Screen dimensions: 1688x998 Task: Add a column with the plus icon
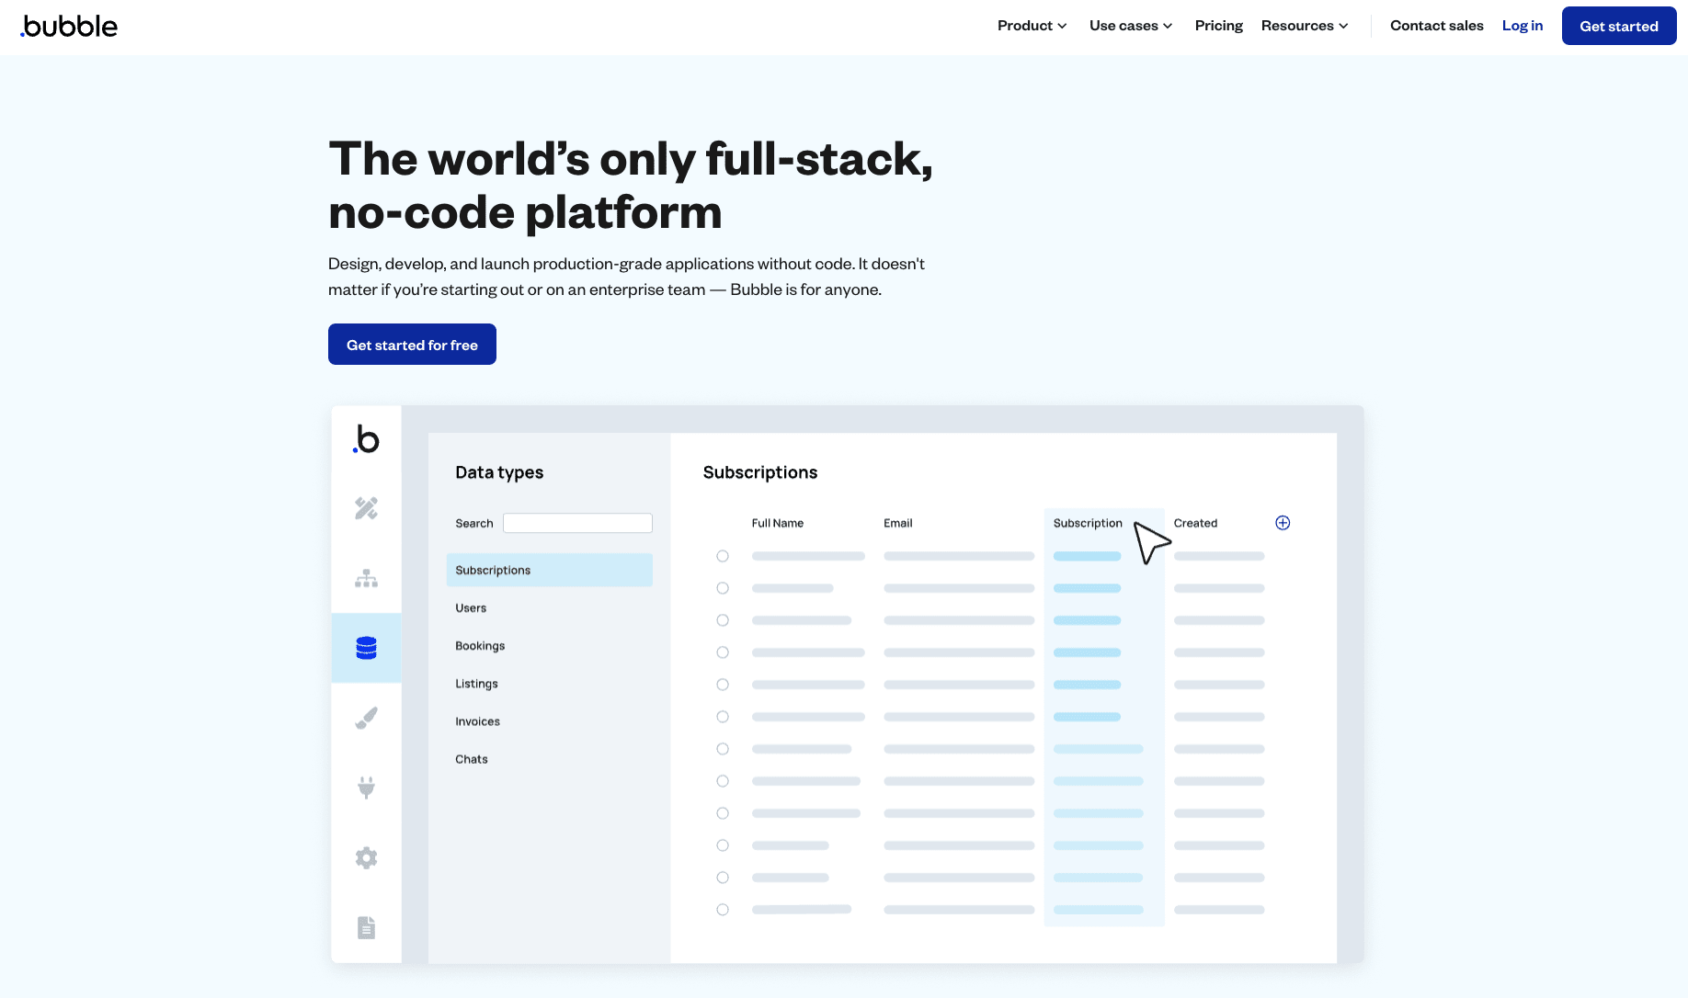pyautogui.click(x=1283, y=523)
